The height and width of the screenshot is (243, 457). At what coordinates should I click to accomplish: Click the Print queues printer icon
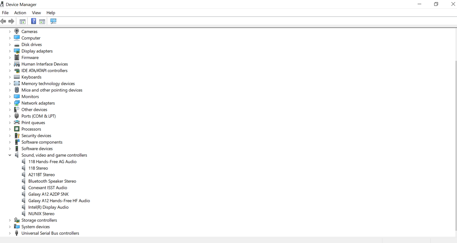(x=17, y=123)
